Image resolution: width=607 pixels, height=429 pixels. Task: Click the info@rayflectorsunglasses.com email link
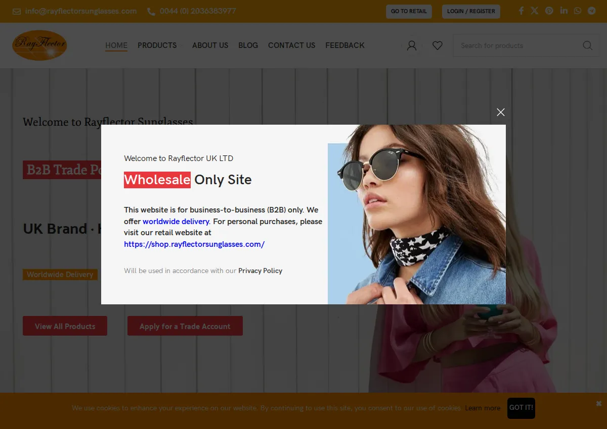tap(81, 11)
